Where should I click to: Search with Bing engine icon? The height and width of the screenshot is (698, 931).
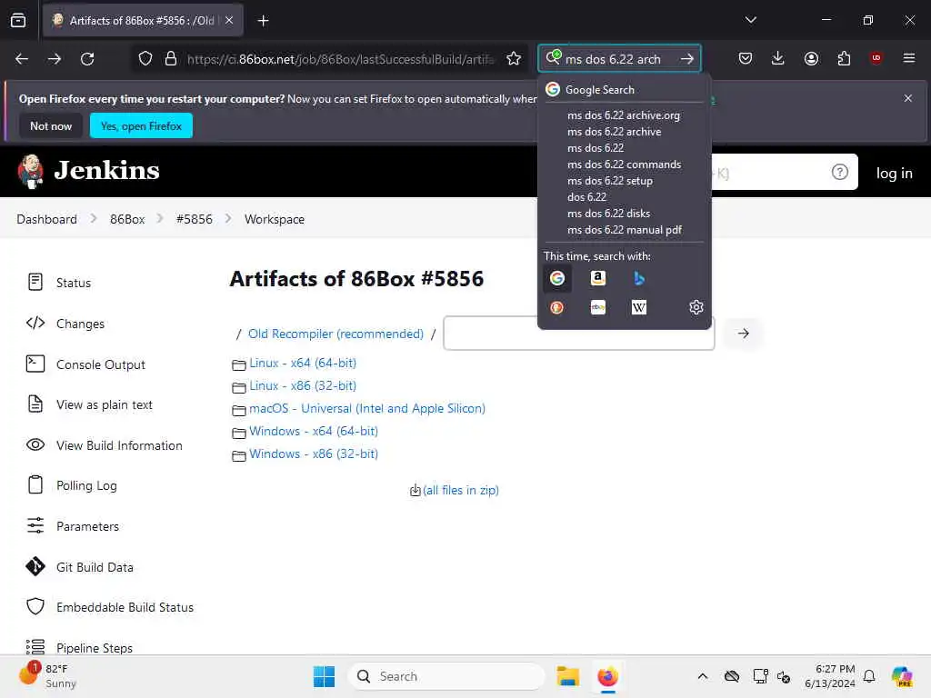(639, 278)
